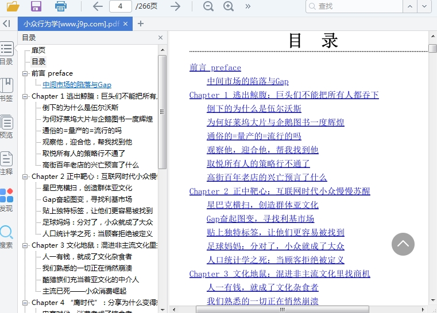The image size is (437, 313).
Task: Go to next page with right arrow
Action: pos(176,6)
